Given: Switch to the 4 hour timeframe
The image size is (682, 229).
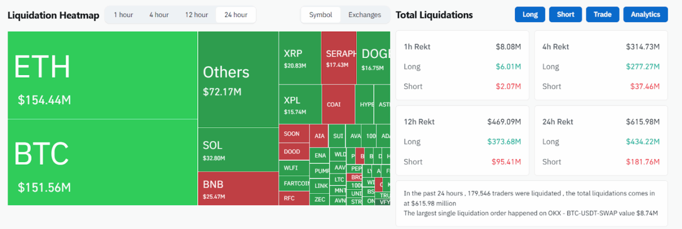Looking at the screenshot, I should coord(159,15).
